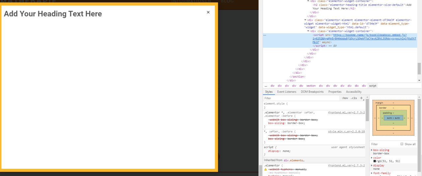Click the 'div.elemento…' inherited-from link
Viewport: 422px width, 176px height.
click(294, 160)
